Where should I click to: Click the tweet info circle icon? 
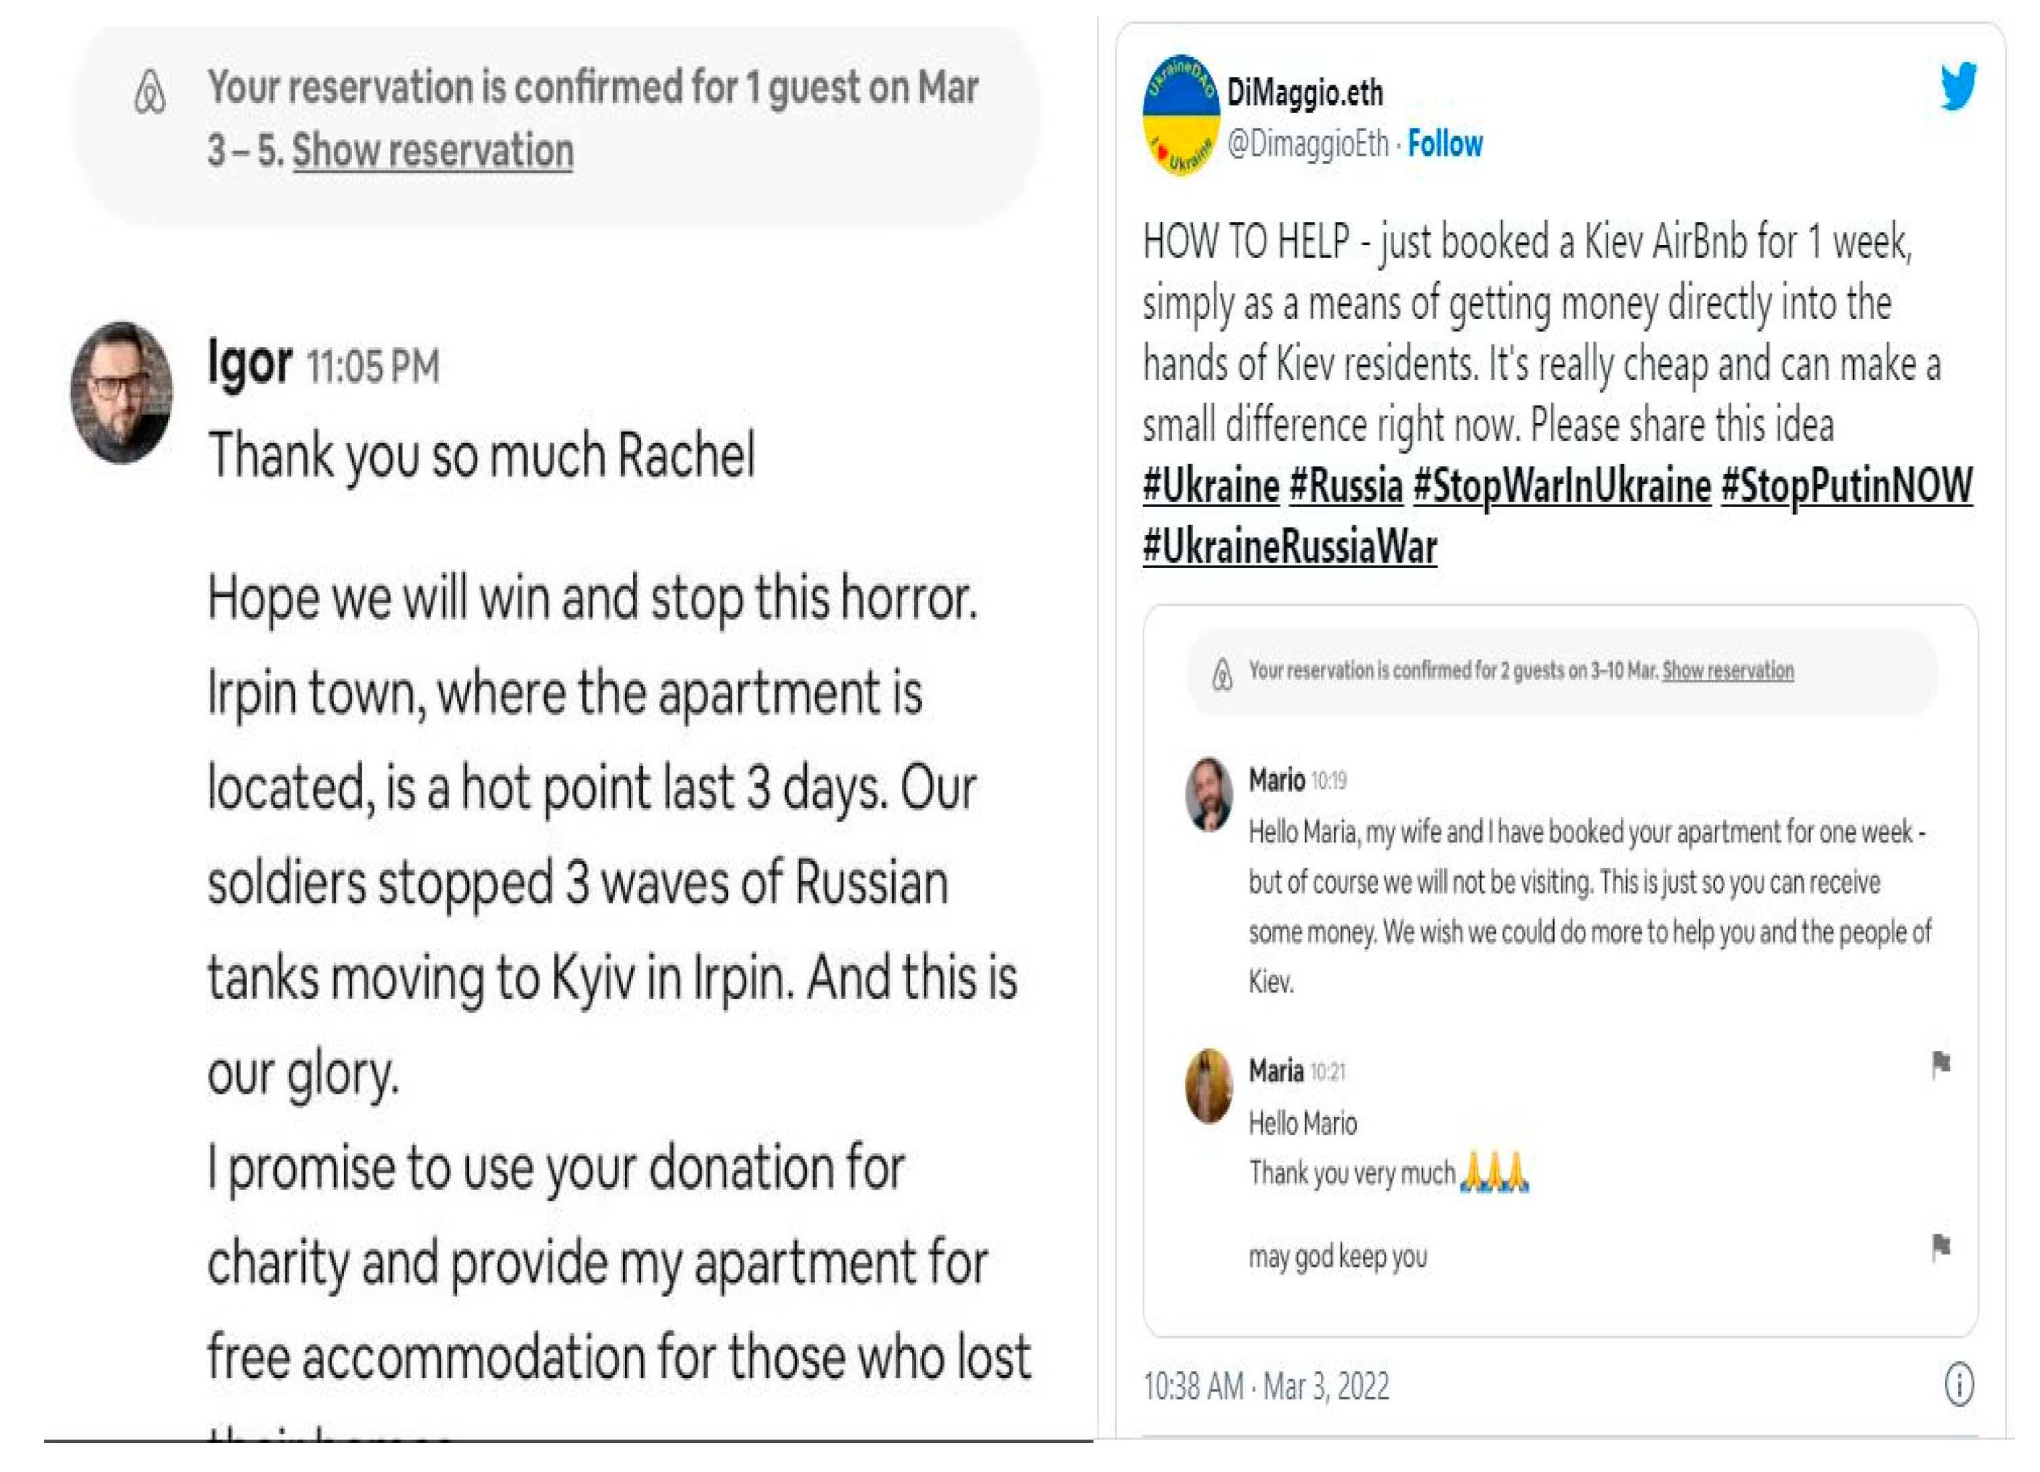click(1959, 1384)
